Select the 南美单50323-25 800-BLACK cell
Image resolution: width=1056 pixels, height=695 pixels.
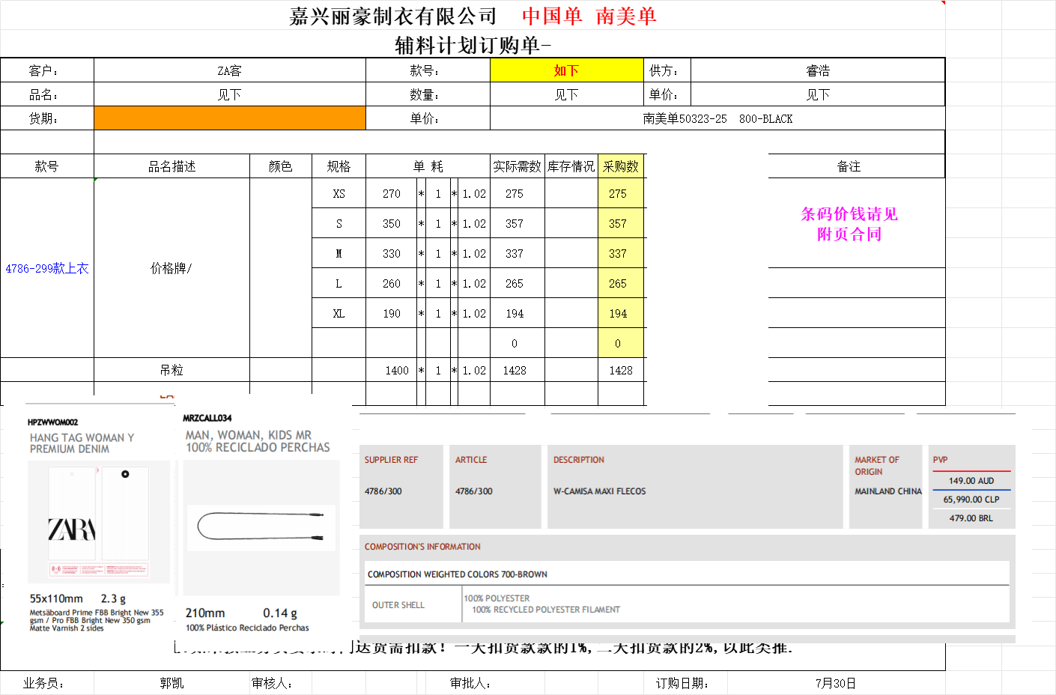pyautogui.click(x=717, y=118)
